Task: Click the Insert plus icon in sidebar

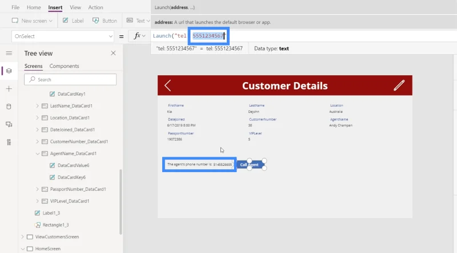Action: click(x=9, y=89)
